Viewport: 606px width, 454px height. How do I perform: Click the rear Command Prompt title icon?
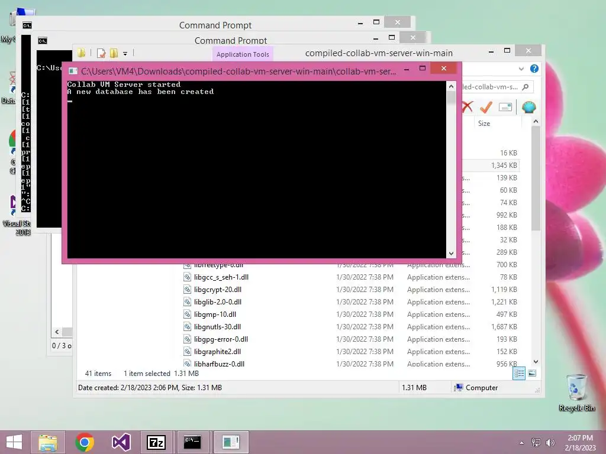[27, 25]
